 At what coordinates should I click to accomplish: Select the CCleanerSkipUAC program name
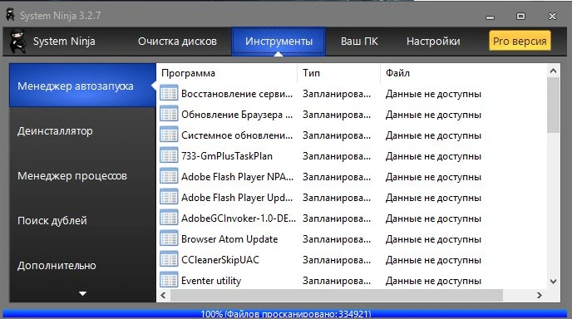click(220, 260)
